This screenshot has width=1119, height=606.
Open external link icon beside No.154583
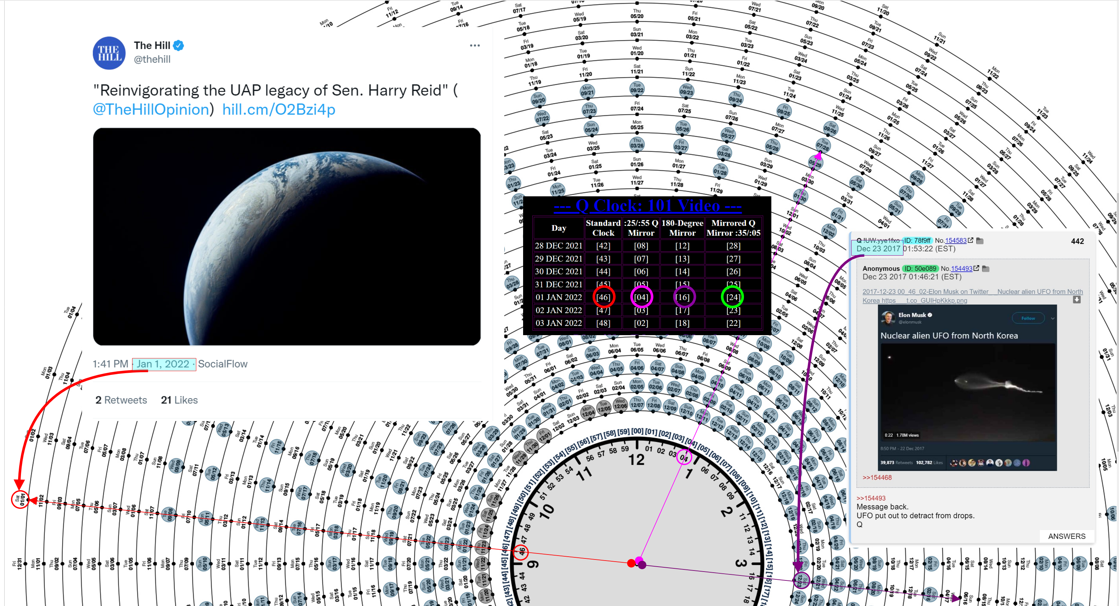(x=971, y=240)
